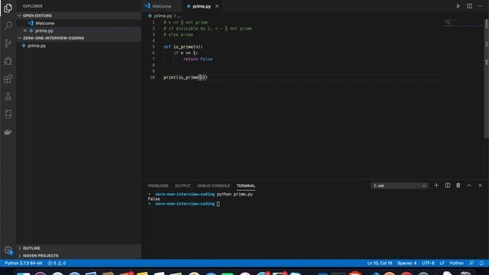Open the Test beaker view
This screenshot has height=275, width=489.
point(8,96)
